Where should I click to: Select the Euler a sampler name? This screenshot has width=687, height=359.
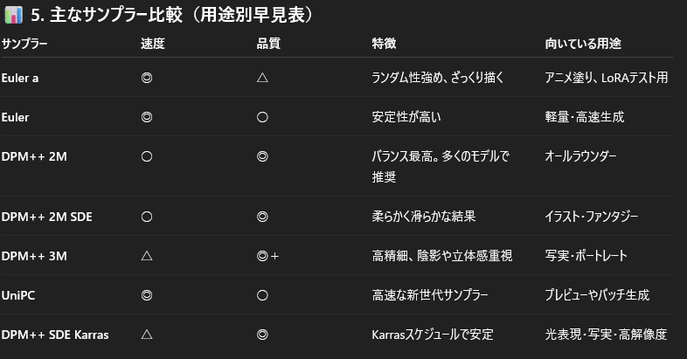click(20, 78)
